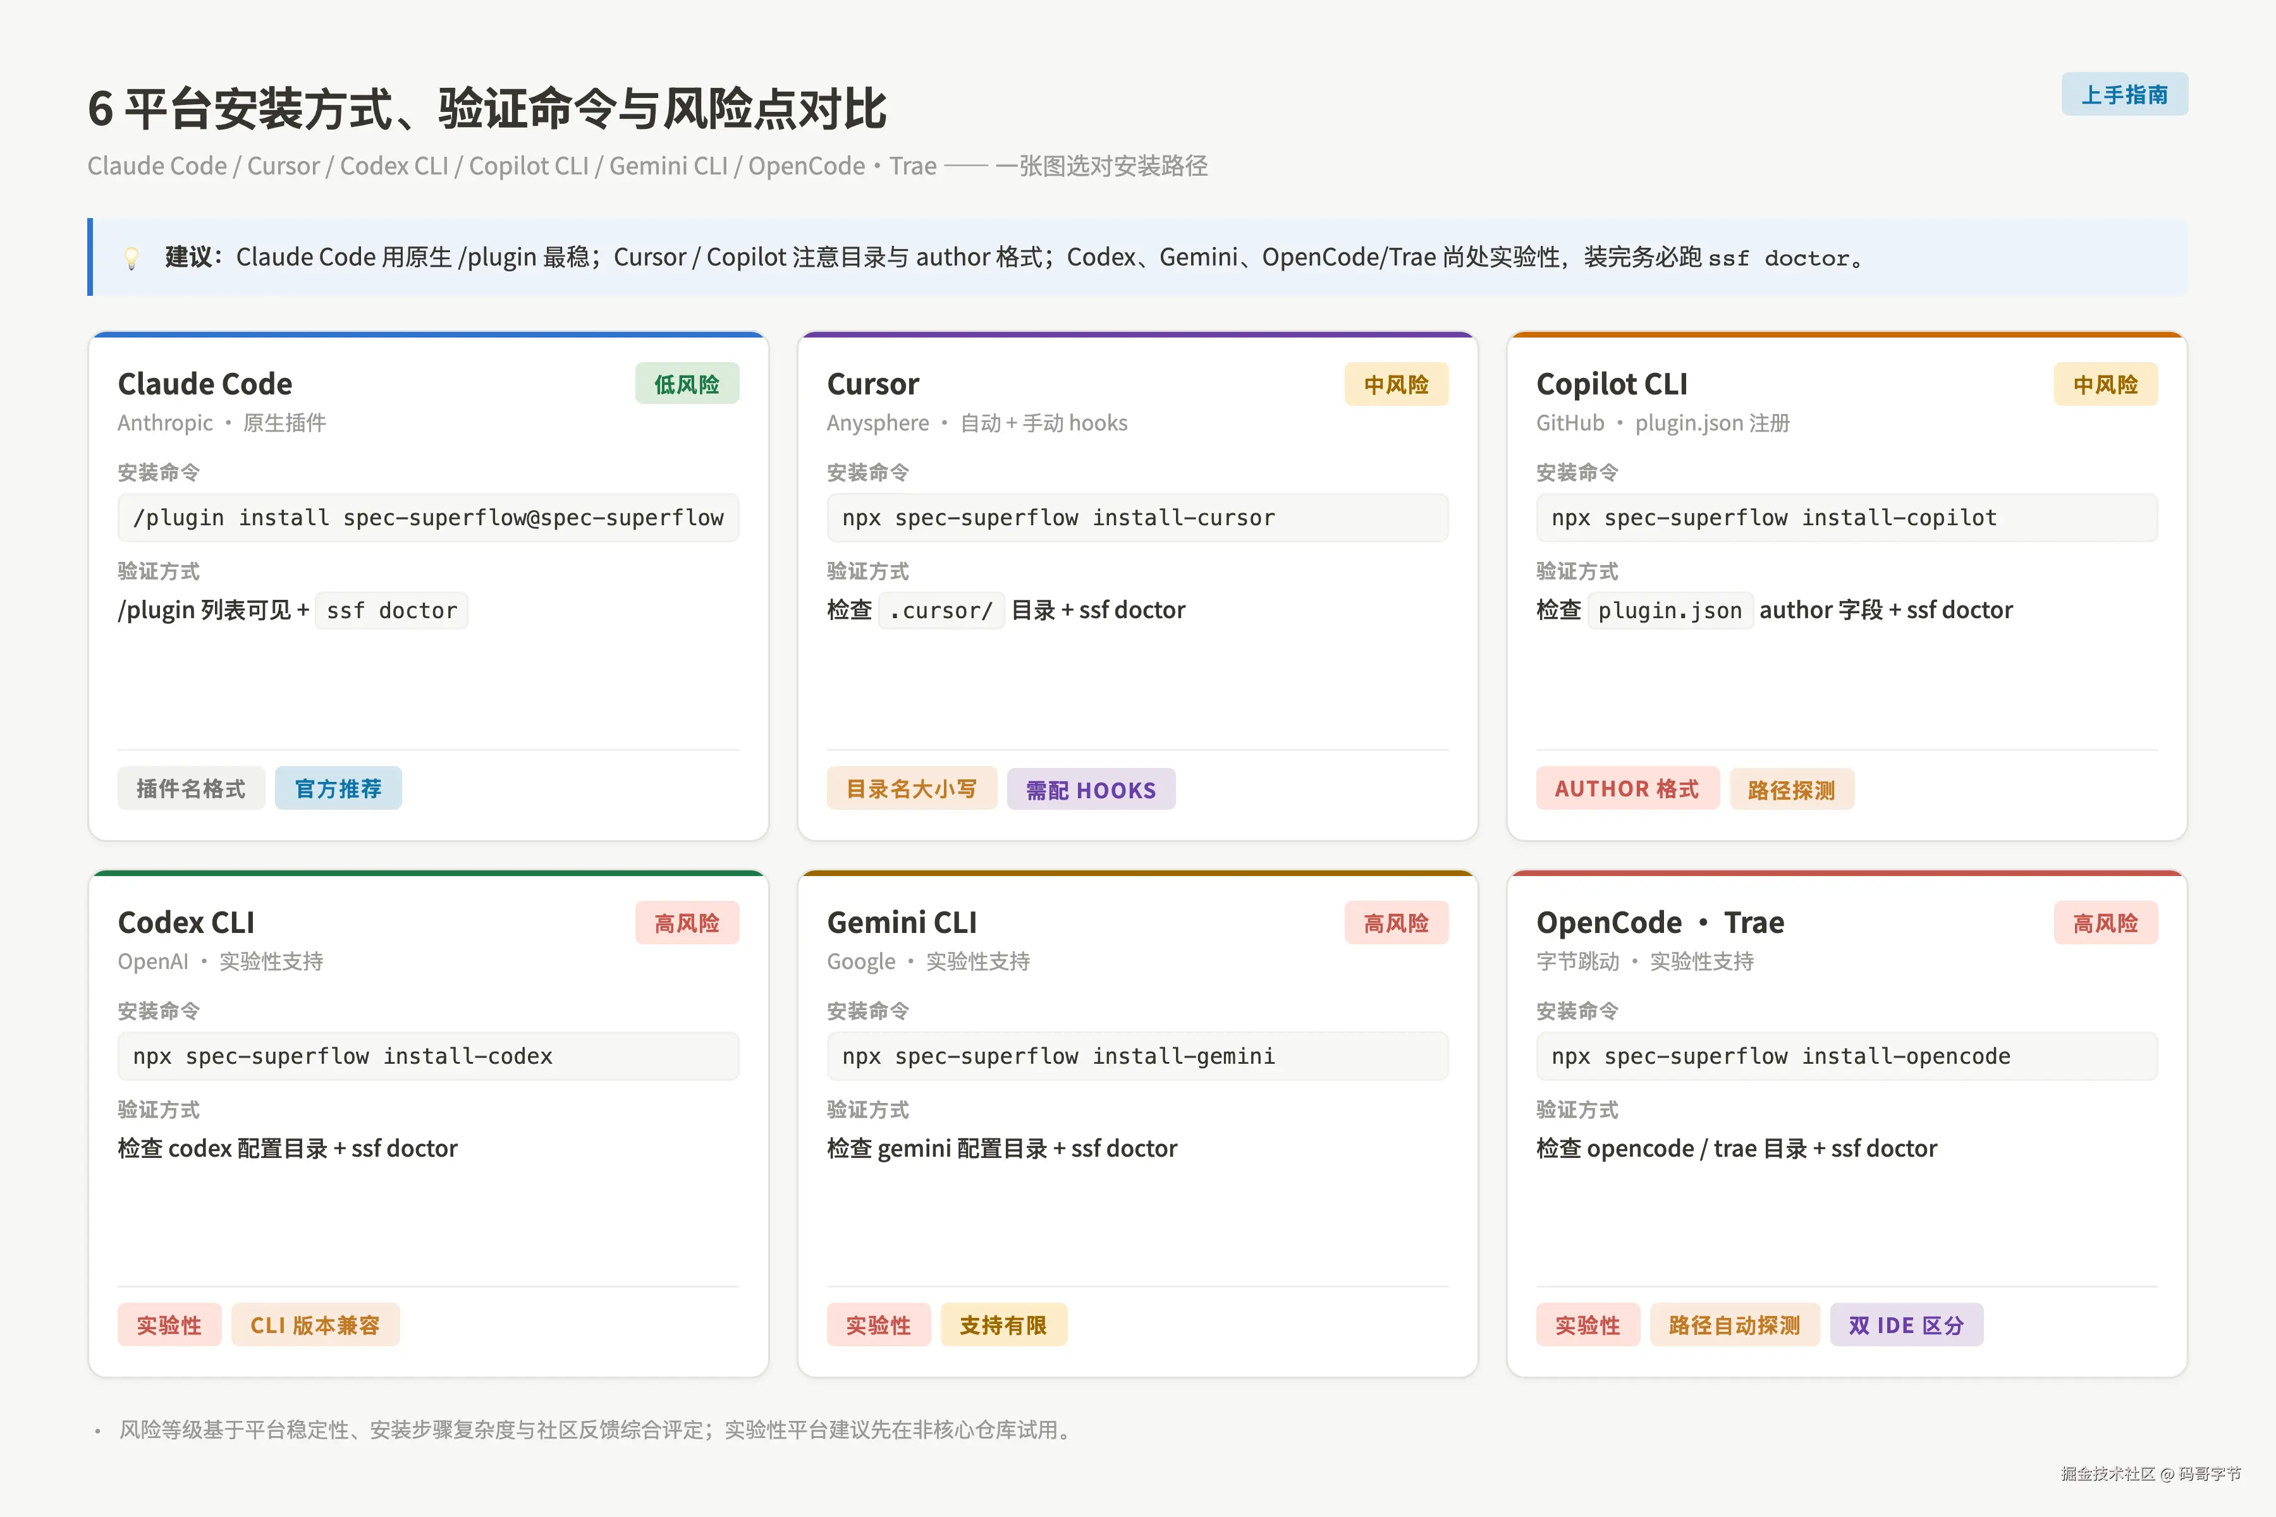The height and width of the screenshot is (1517, 2276).
Task: Click "GitHub · plugin.json 注册" subtitle
Action: point(1663,423)
